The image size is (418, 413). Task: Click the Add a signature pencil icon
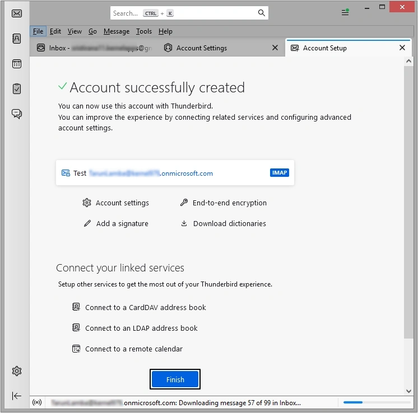pyautogui.click(x=87, y=223)
